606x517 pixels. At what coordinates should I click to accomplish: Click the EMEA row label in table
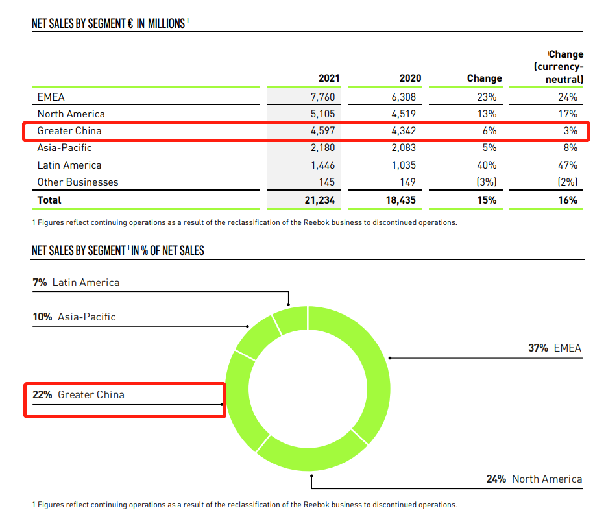[51, 97]
